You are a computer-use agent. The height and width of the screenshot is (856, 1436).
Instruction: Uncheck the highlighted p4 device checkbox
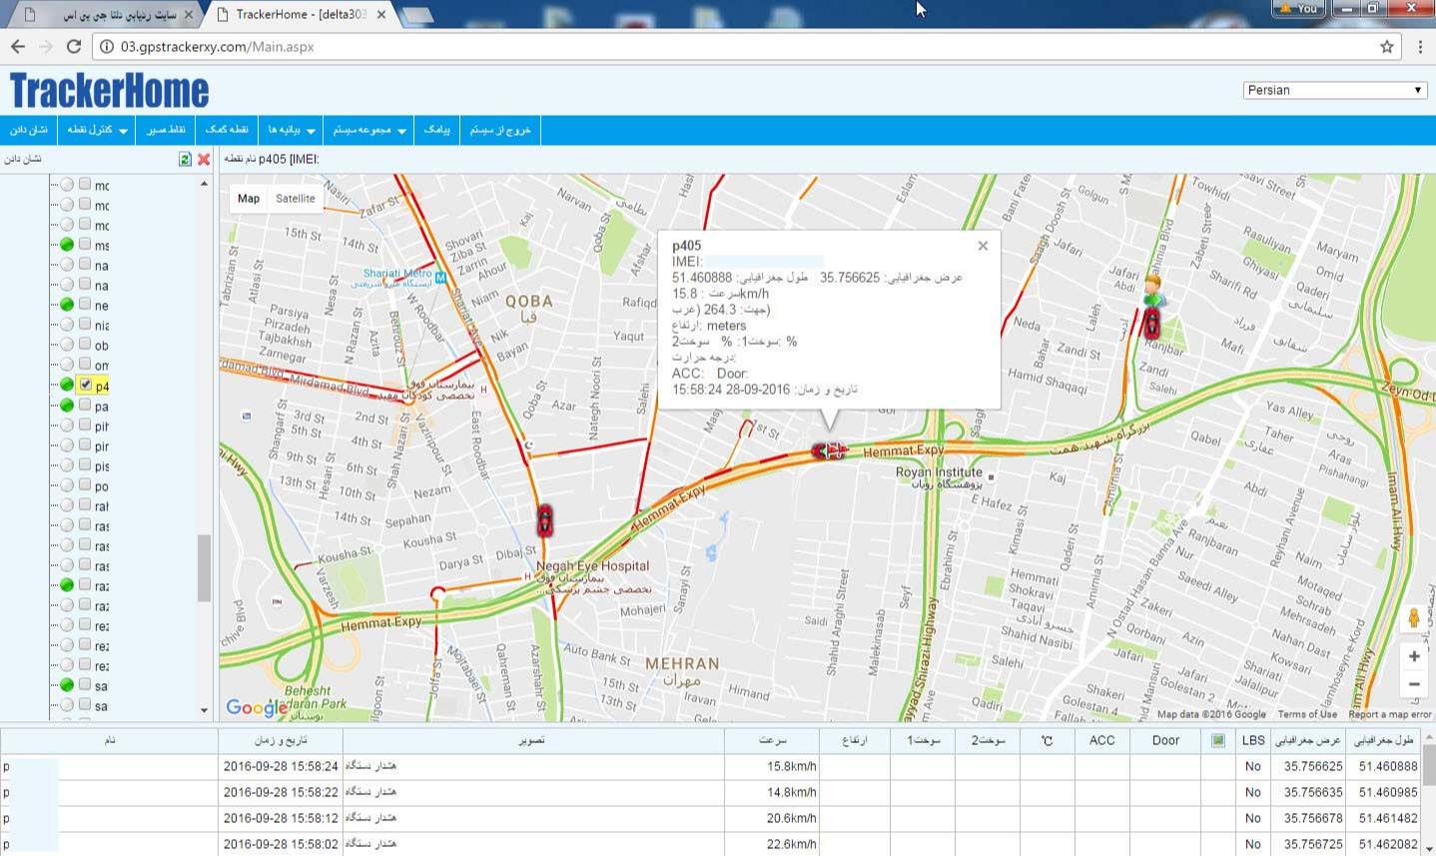(85, 384)
